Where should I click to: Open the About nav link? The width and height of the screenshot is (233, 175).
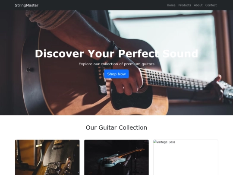[x=198, y=5]
